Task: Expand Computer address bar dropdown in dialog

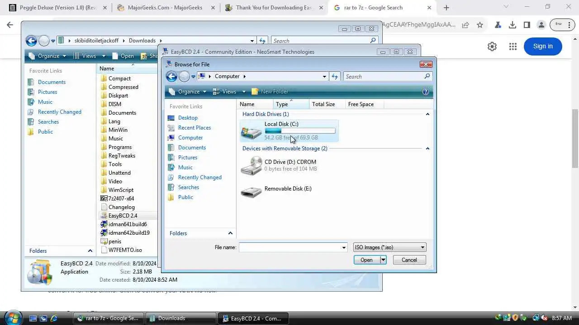Action: point(324,77)
